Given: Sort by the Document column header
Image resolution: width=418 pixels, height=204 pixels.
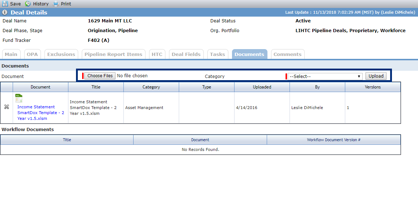Looking at the screenshot, I should (41, 87).
